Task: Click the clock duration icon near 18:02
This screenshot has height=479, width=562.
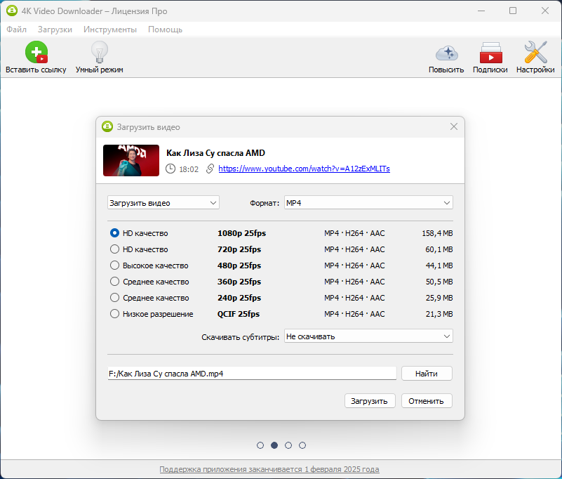Action: (170, 169)
